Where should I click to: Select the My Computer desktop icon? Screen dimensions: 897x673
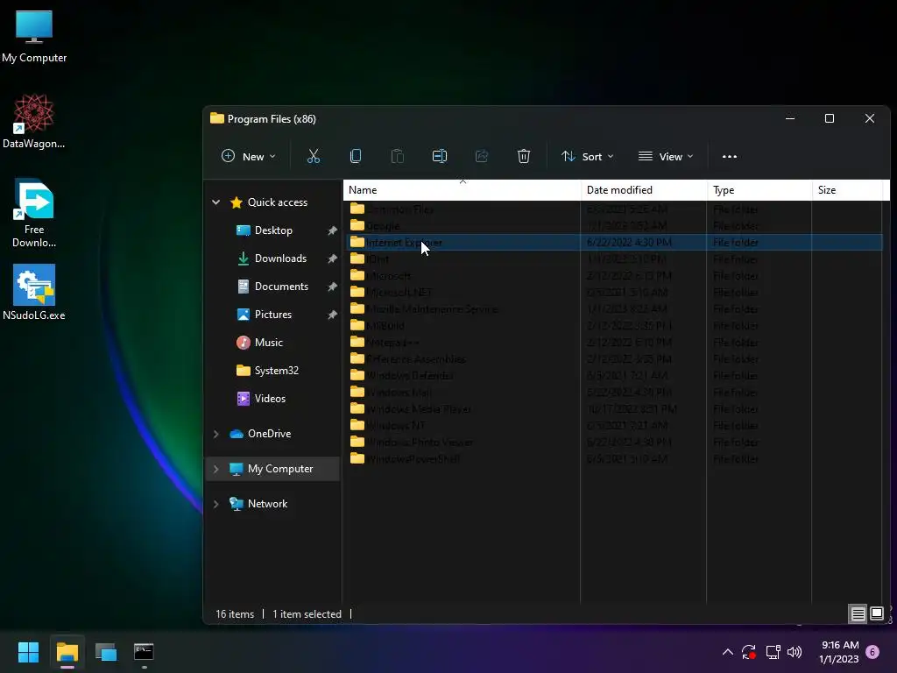34,37
